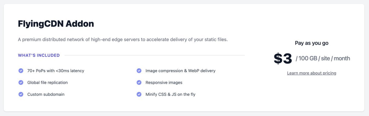The width and height of the screenshot is (369, 116).
Task: Click Minify CSS & JS on the fly text
Action: click(x=170, y=94)
